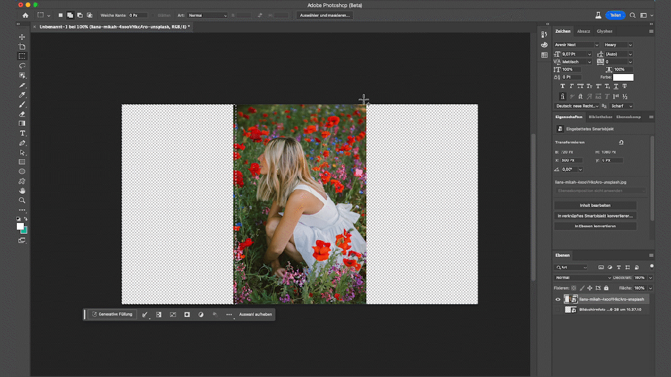Select the Horizontal Type tool

point(22,133)
